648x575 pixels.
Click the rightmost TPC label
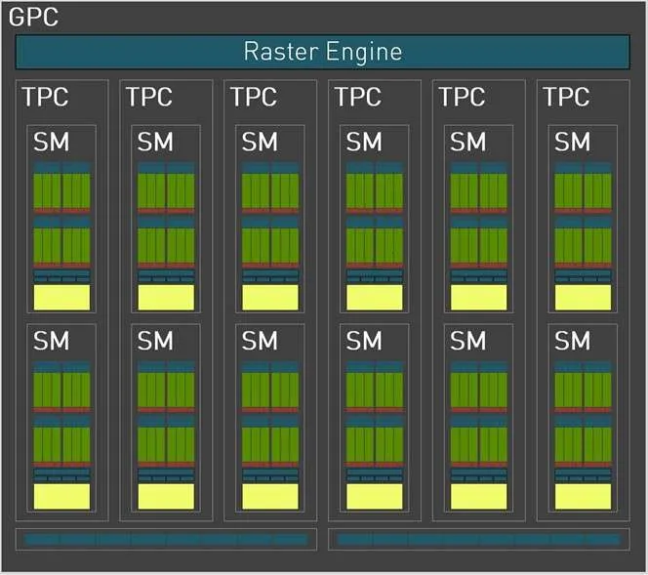tap(566, 97)
